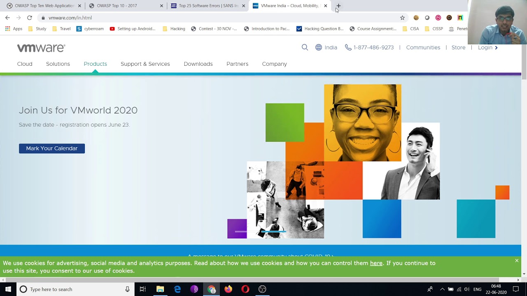Open the Travel bookmark folder
This screenshot has height=296, width=527.
tap(61, 29)
